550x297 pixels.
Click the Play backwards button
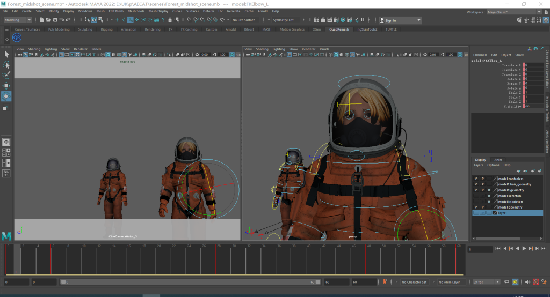click(x=517, y=248)
